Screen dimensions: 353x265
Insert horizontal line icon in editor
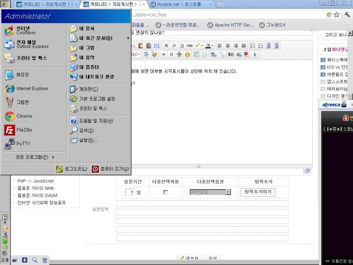click(x=179, y=55)
